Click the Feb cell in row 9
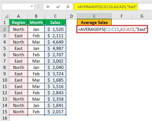The width and height of the screenshot is (152, 121). pos(36,74)
